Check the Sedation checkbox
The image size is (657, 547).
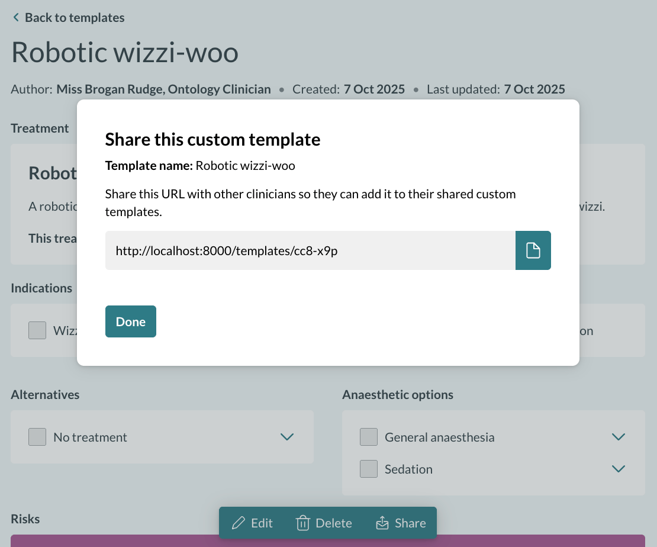(369, 469)
